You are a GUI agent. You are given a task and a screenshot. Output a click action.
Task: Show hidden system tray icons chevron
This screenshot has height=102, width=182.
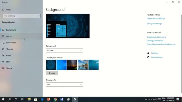click(x=146, y=99)
